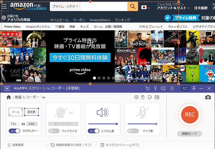
Task: Click the orange Amazon search button
Action: point(133,6)
